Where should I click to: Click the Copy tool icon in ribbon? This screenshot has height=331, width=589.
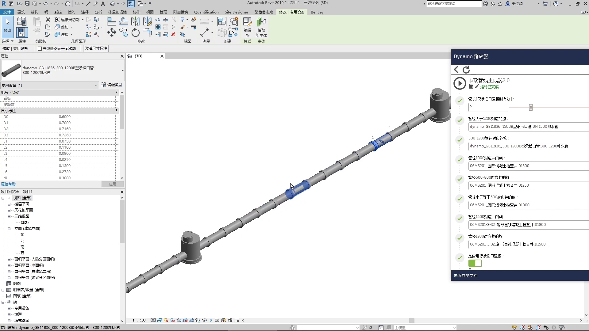(124, 32)
